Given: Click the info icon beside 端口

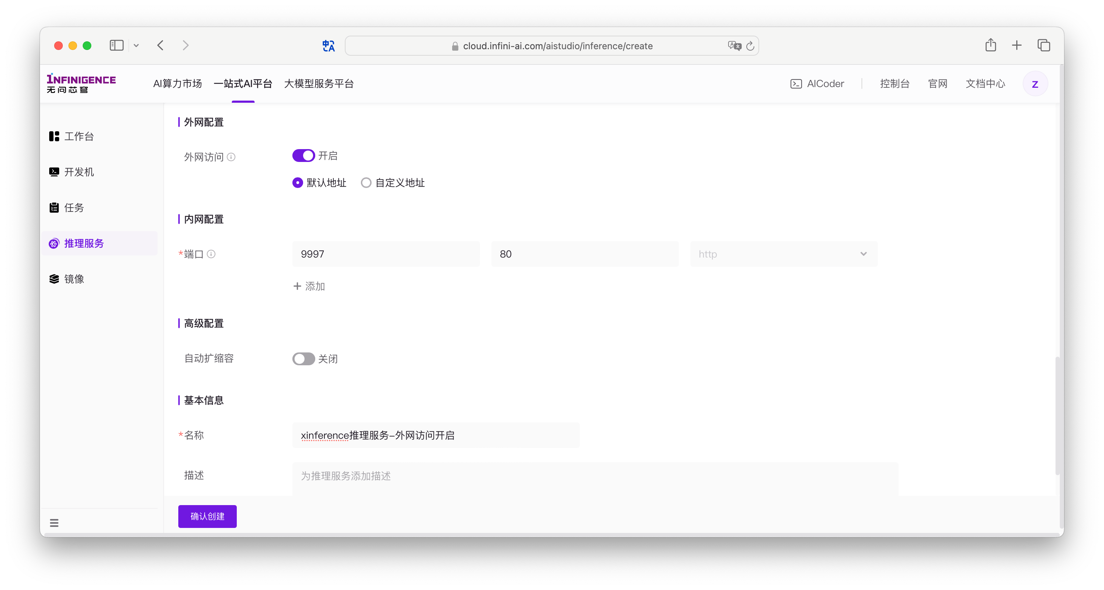Looking at the screenshot, I should (x=211, y=254).
